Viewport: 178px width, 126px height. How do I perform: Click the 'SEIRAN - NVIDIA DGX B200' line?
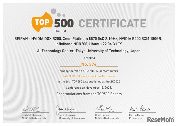click(x=88, y=39)
